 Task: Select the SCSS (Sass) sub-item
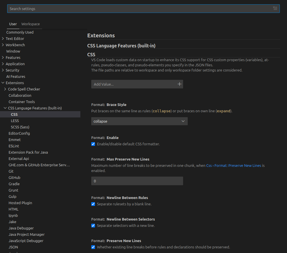(20, 127)
